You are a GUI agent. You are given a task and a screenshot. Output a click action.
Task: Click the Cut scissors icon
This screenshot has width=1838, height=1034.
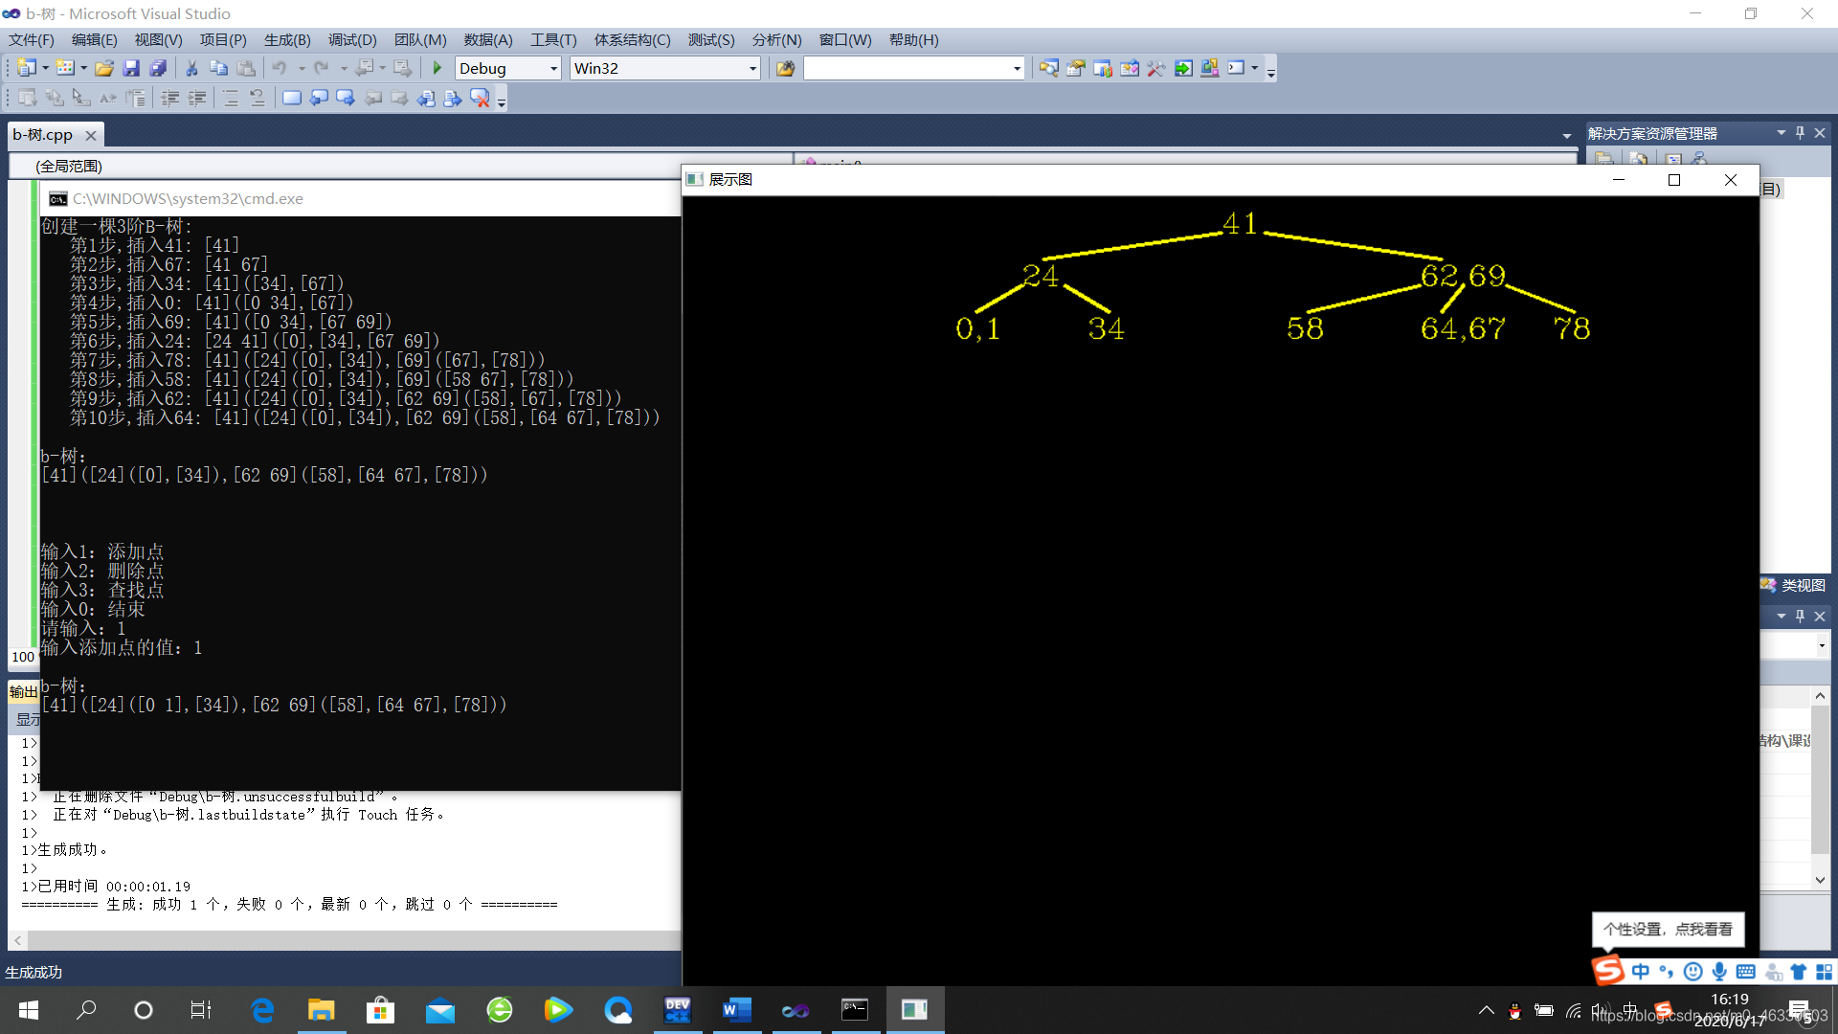[x=191, y=68]
